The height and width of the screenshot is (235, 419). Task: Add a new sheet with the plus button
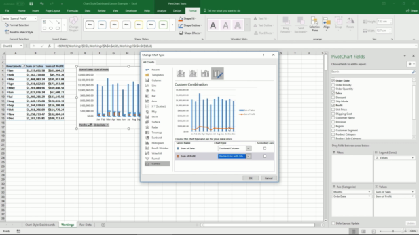tap(103, 225)
